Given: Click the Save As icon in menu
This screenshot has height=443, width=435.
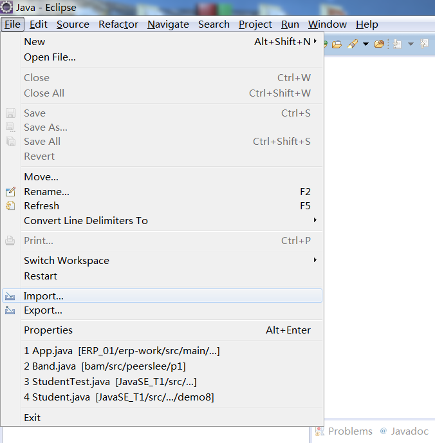Looking at the screenshot, I should 10,127.
